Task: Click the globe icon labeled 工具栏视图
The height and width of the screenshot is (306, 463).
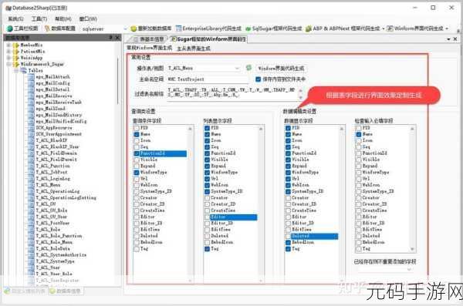Action: [x=10, y=29]
